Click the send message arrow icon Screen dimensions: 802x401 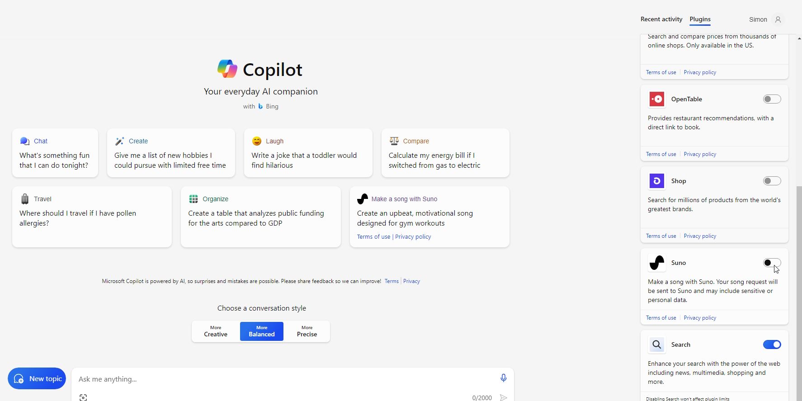point(504,397)
